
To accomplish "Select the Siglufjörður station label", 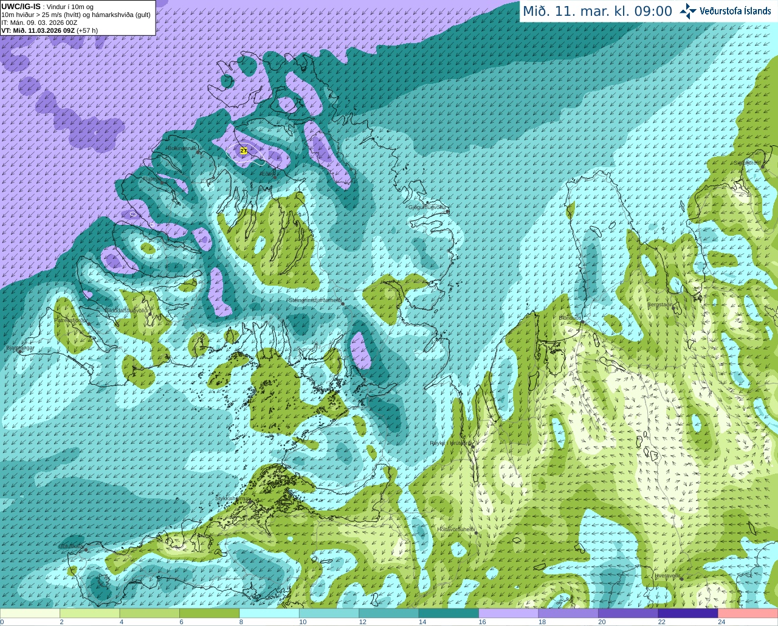I will tap(747, 163).
